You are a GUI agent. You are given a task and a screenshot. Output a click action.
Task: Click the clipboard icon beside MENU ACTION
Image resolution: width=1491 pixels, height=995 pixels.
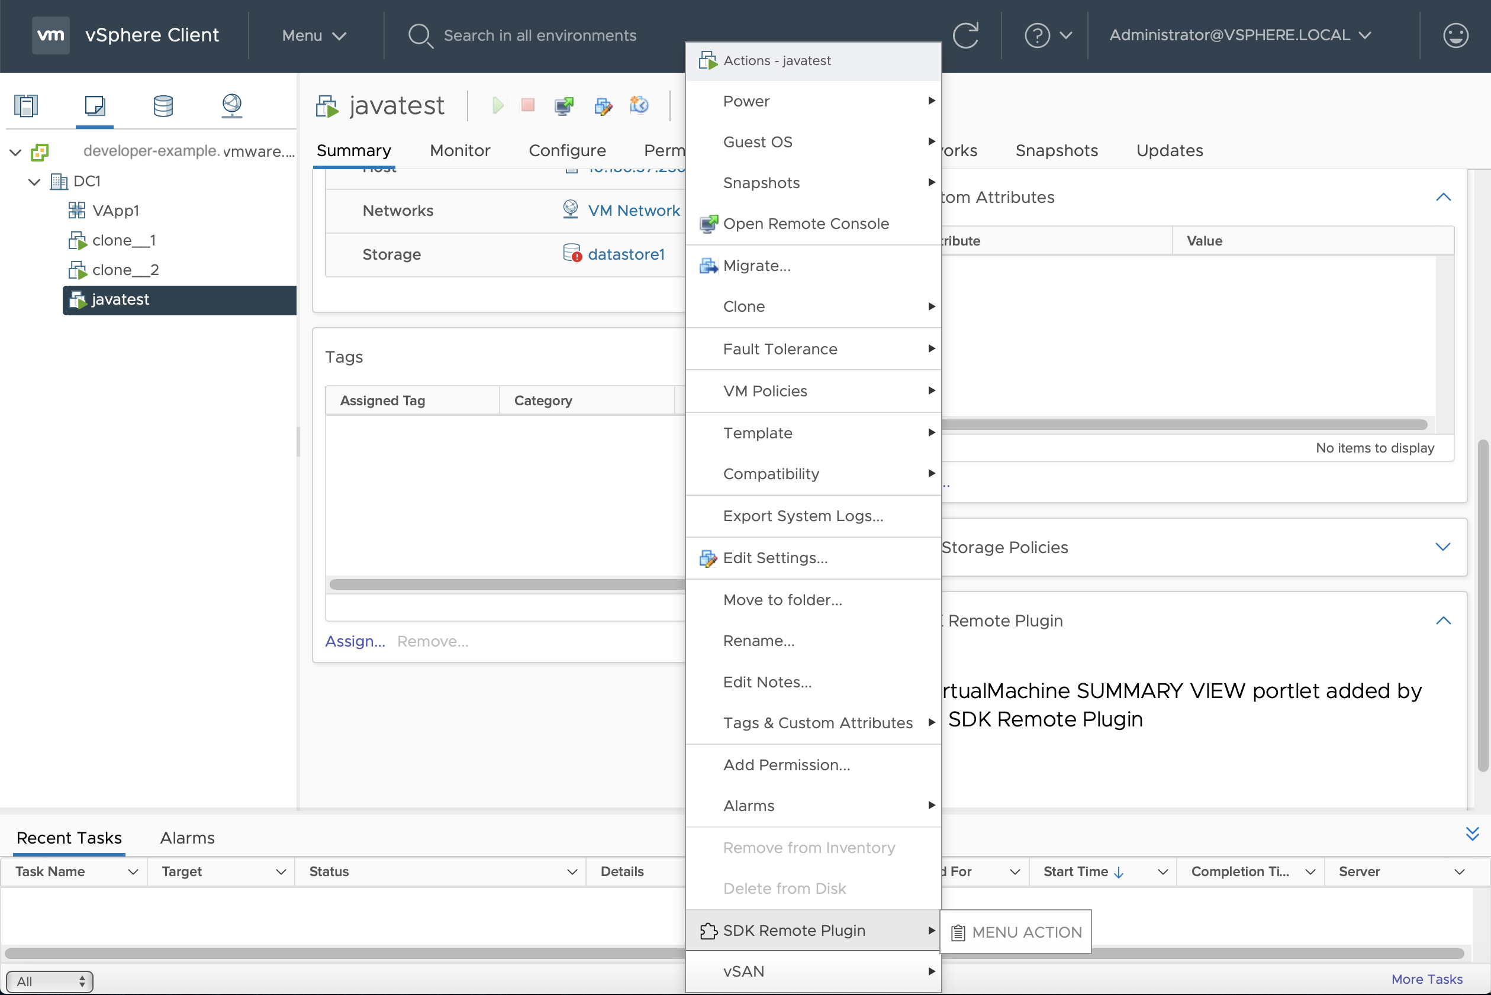pyautogui.click(x=958, y=932)
